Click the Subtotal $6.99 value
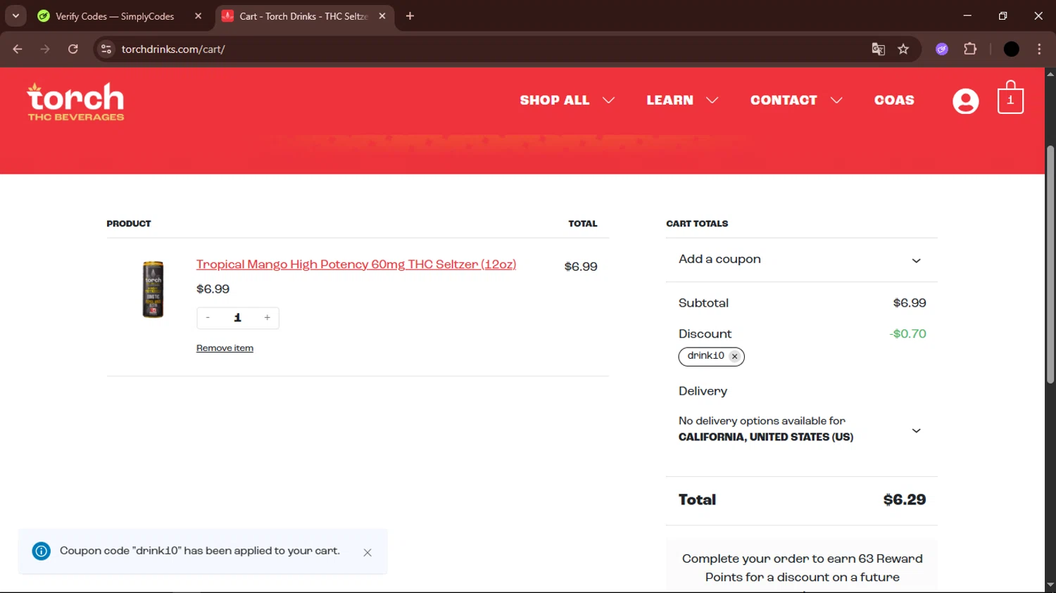The image size is (1056, 593). click(910, 303)
